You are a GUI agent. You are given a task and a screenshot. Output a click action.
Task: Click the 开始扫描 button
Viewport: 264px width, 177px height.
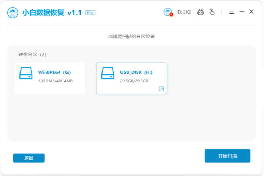(227, 156)
